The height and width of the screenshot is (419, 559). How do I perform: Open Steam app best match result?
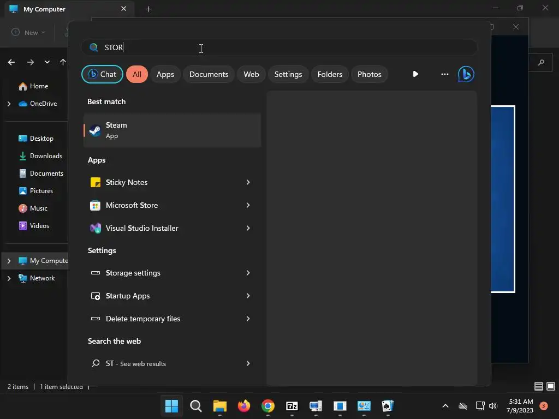click(x=172, y=130)
